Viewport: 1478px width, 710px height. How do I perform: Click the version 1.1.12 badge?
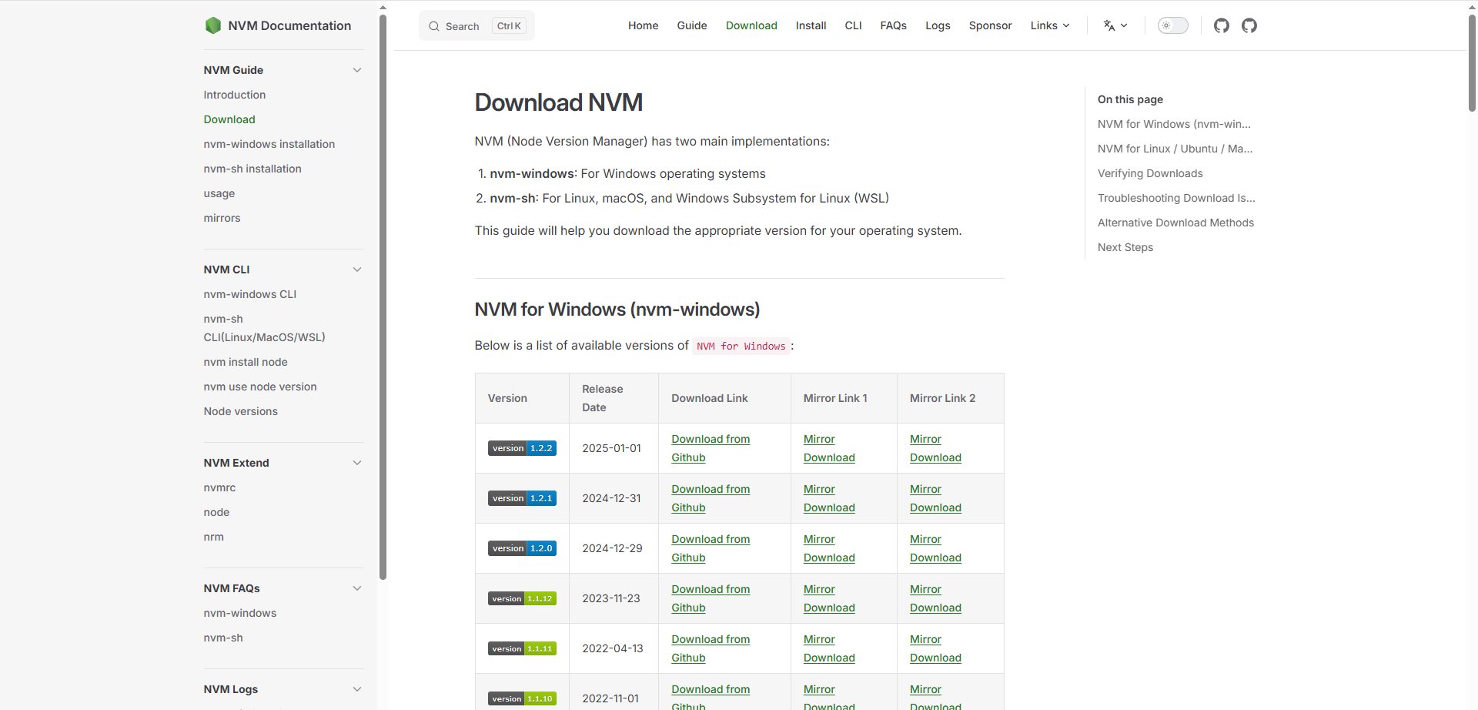tap(522, 598)
